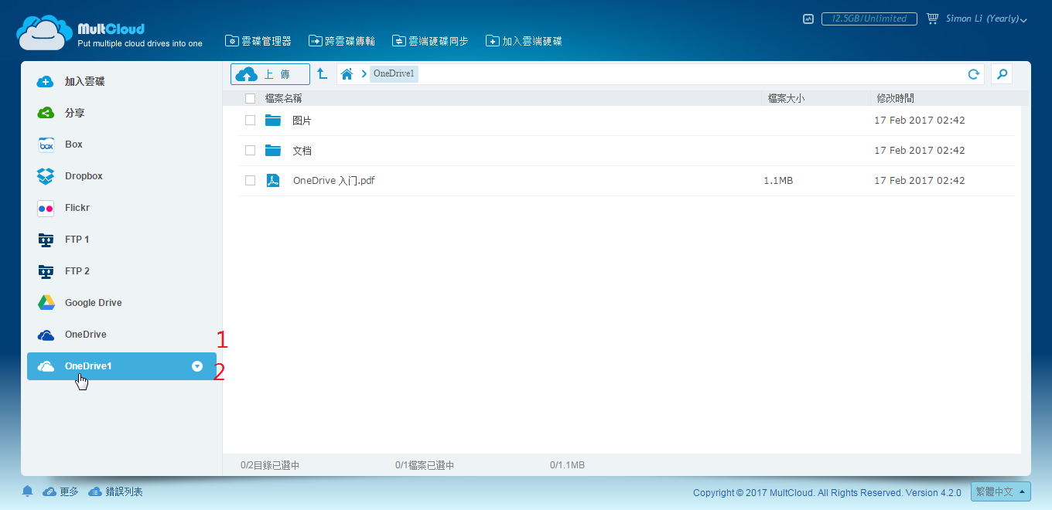Click the FTP 2 label in sidebar
Viewport: 1052px width, 510px height.
(x=77, y=271)
